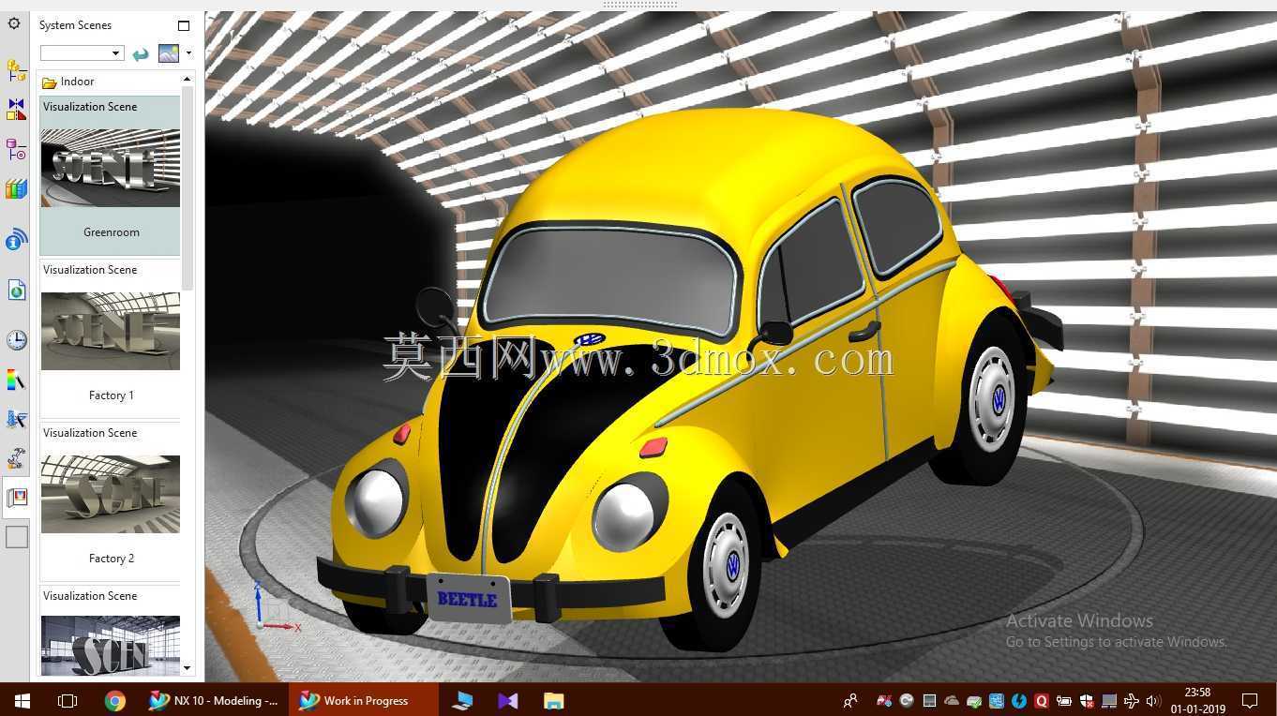Collapse the Indoor scenes folder
Screen dimensions: 1277x716
pyautogui.click(x=50, y=82)
